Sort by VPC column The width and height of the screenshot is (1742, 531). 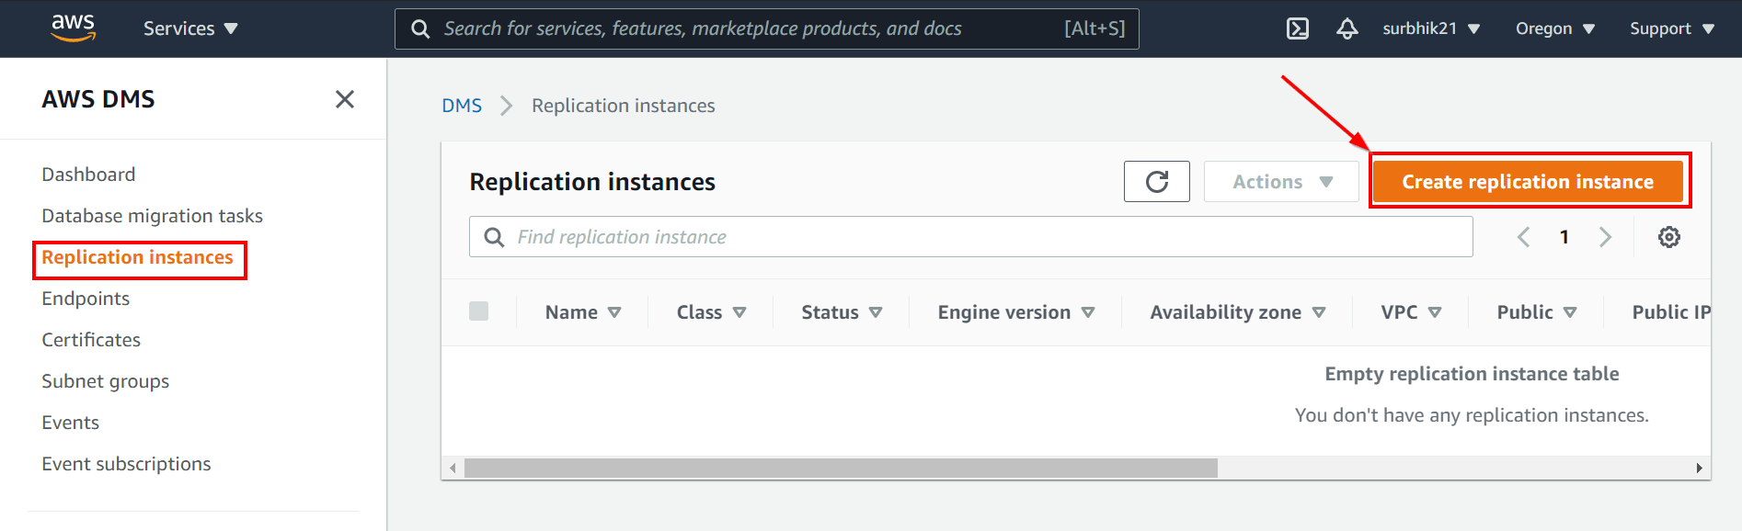pyautogui.click(x=1411, y=312)
